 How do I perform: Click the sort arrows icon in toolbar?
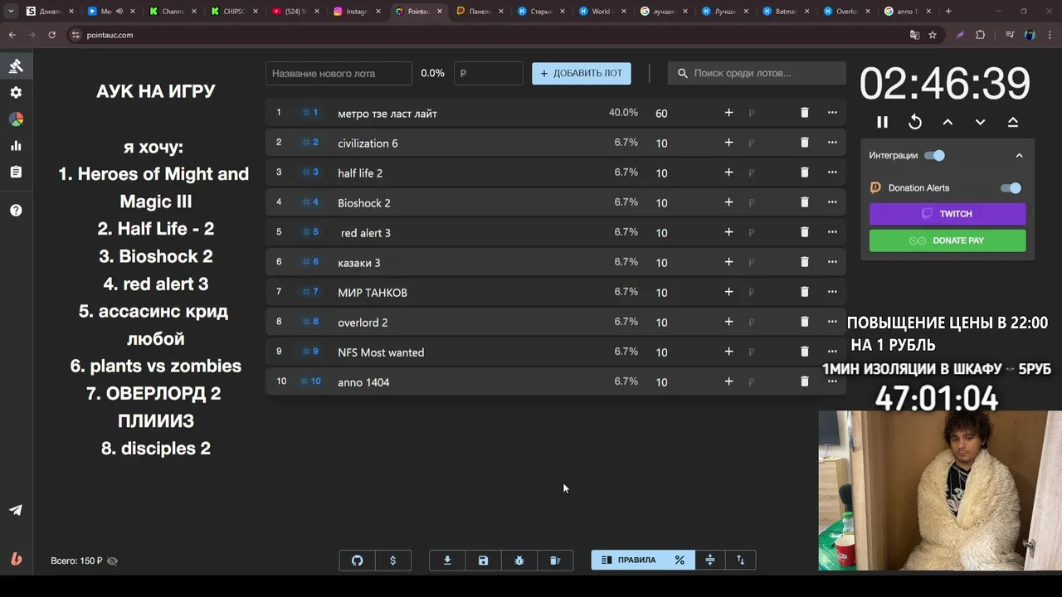(741, 561)
